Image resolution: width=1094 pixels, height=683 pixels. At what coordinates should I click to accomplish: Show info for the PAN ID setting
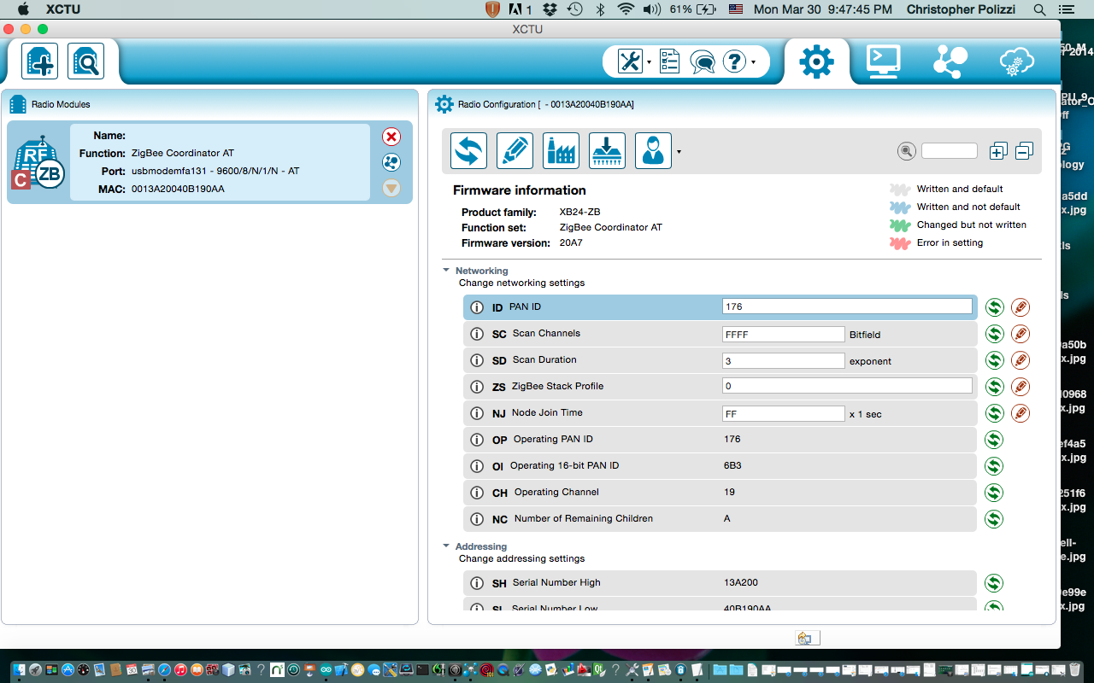pos(477,307)
